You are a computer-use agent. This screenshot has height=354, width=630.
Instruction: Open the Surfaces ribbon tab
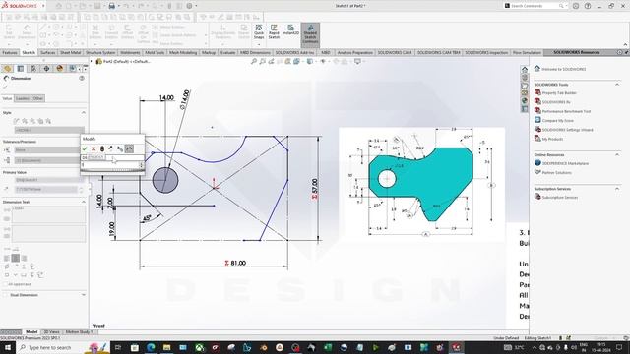tap(48, 52)
